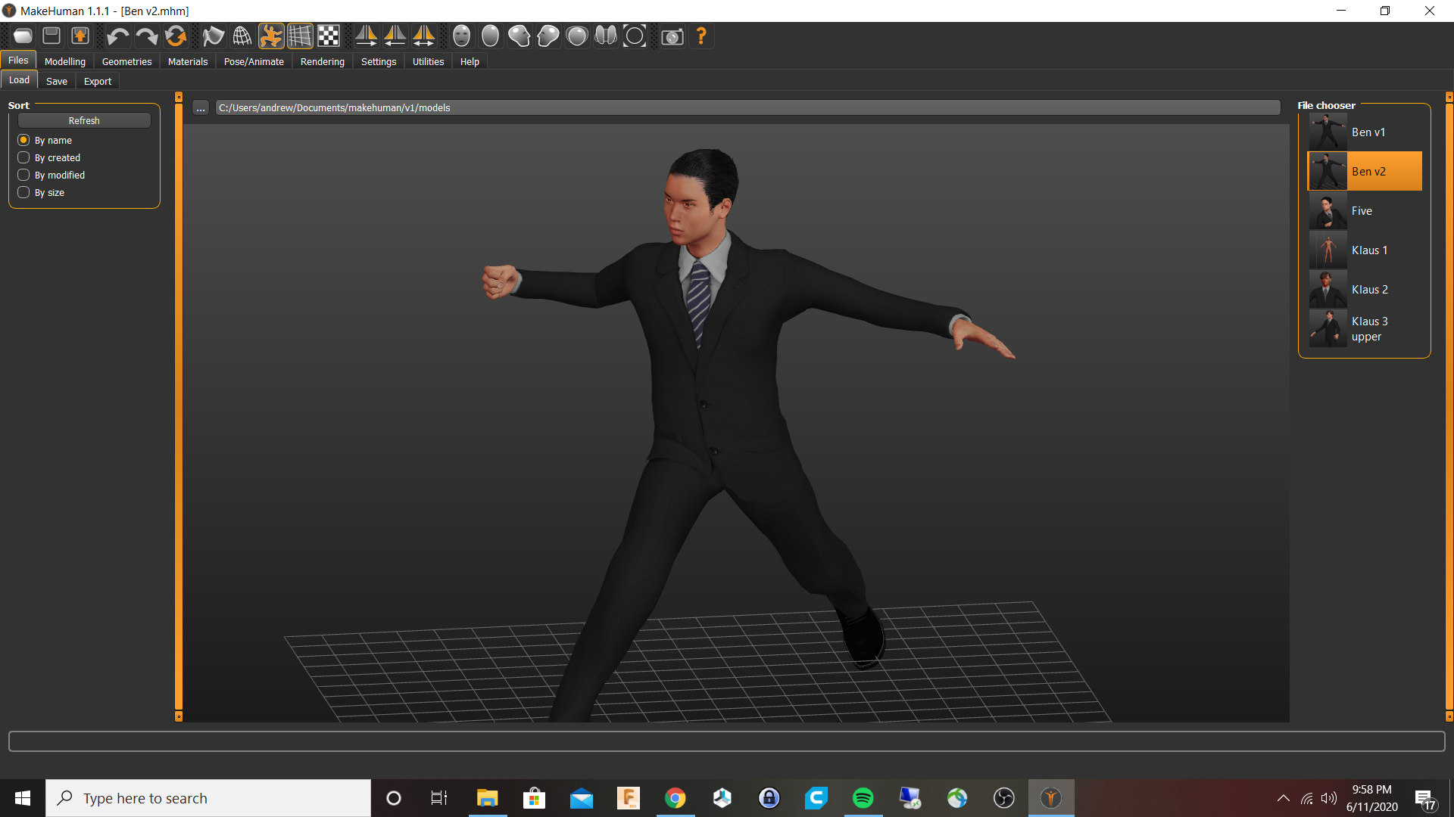Image resolution: width=1454 pixels, height=817 pixels.
Task: Take a screenshot with the camera icon
Action: click(x=672, y=36)
